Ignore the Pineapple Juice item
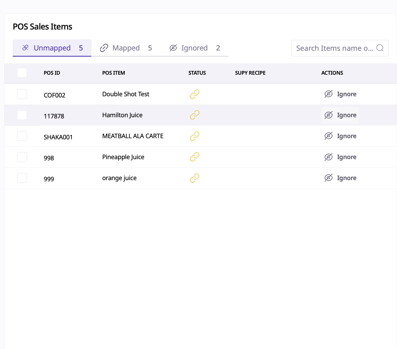This screenshot has width=397, height=349. point(340,157)
